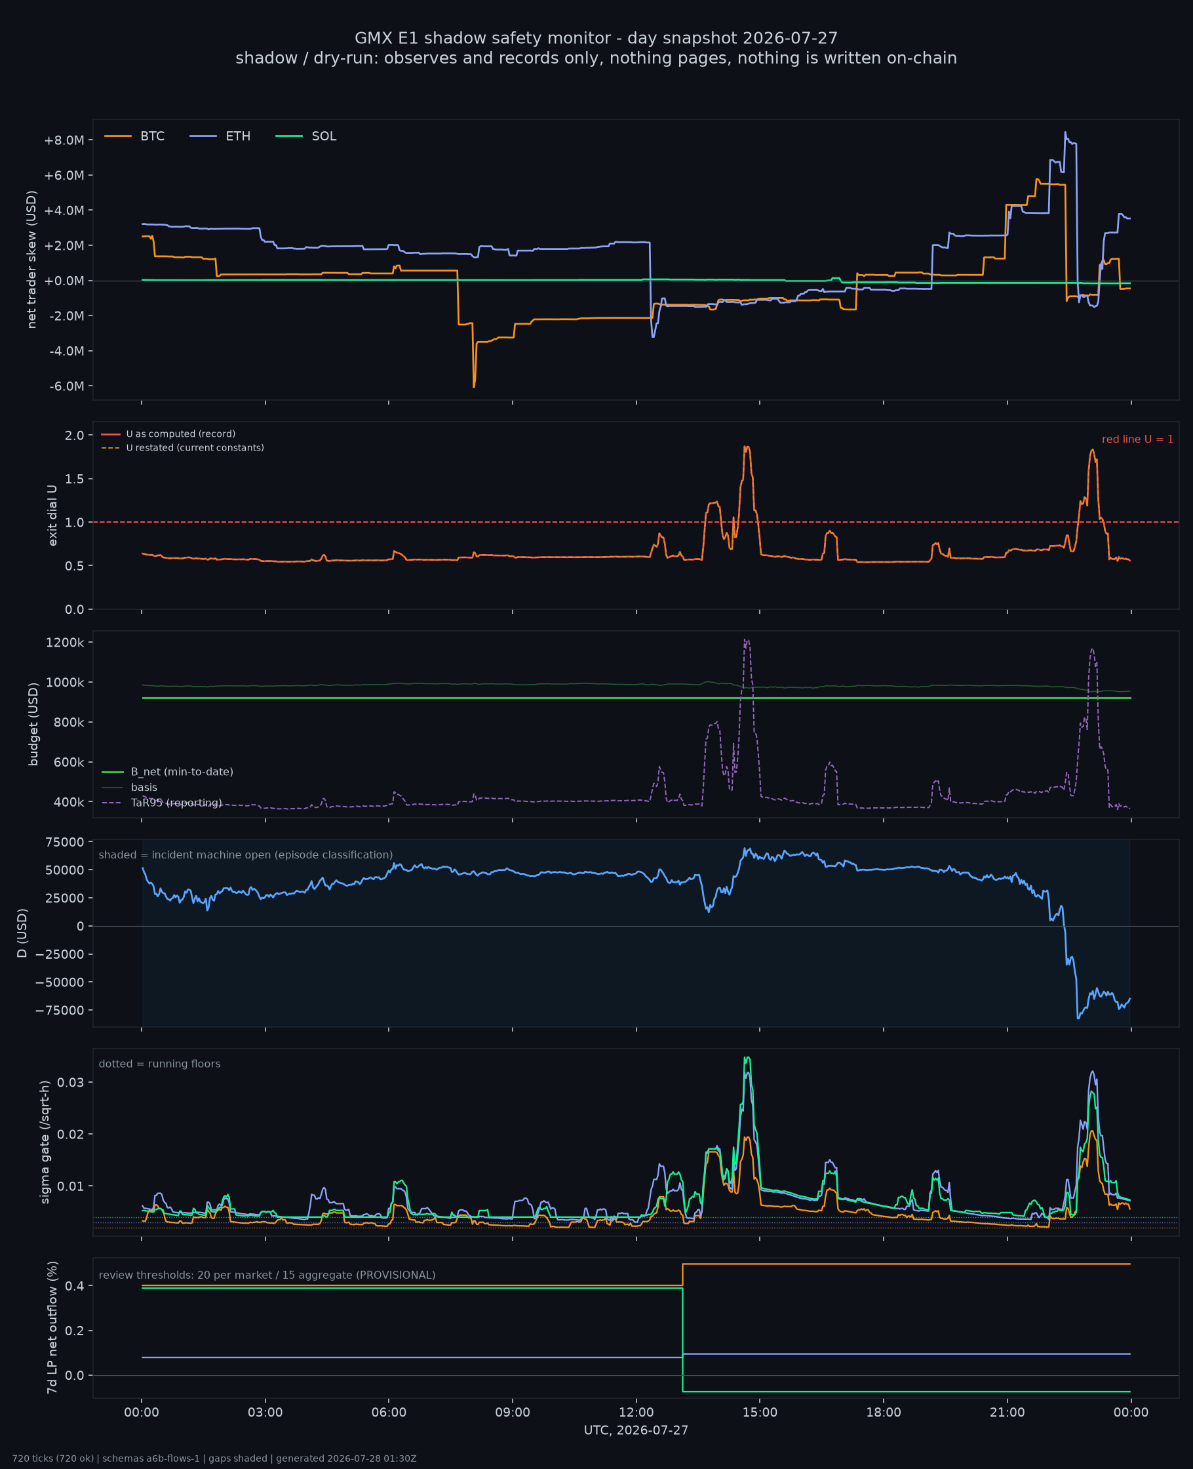Screen dimensions: 1193x1469
Task: Click the 'dotted = running floors' note
Action: pos(159,1064)
